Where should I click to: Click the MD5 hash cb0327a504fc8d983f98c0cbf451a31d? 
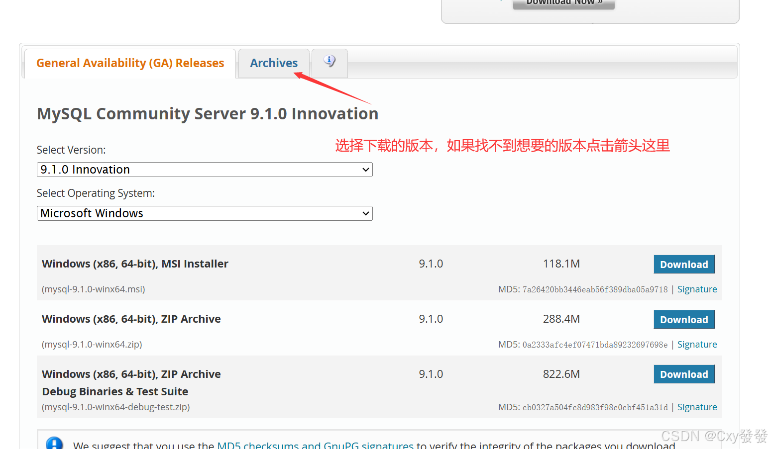click(x=595, y=407)
